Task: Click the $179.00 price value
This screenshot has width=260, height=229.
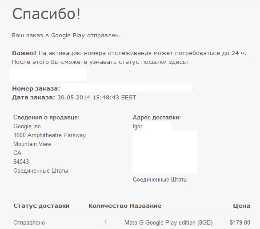Action: [240, 222]
